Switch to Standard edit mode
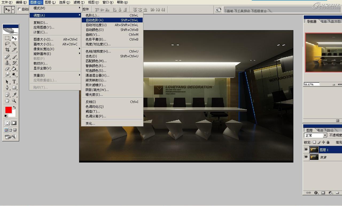Screen dimensions: 342x206 (7, 123)
